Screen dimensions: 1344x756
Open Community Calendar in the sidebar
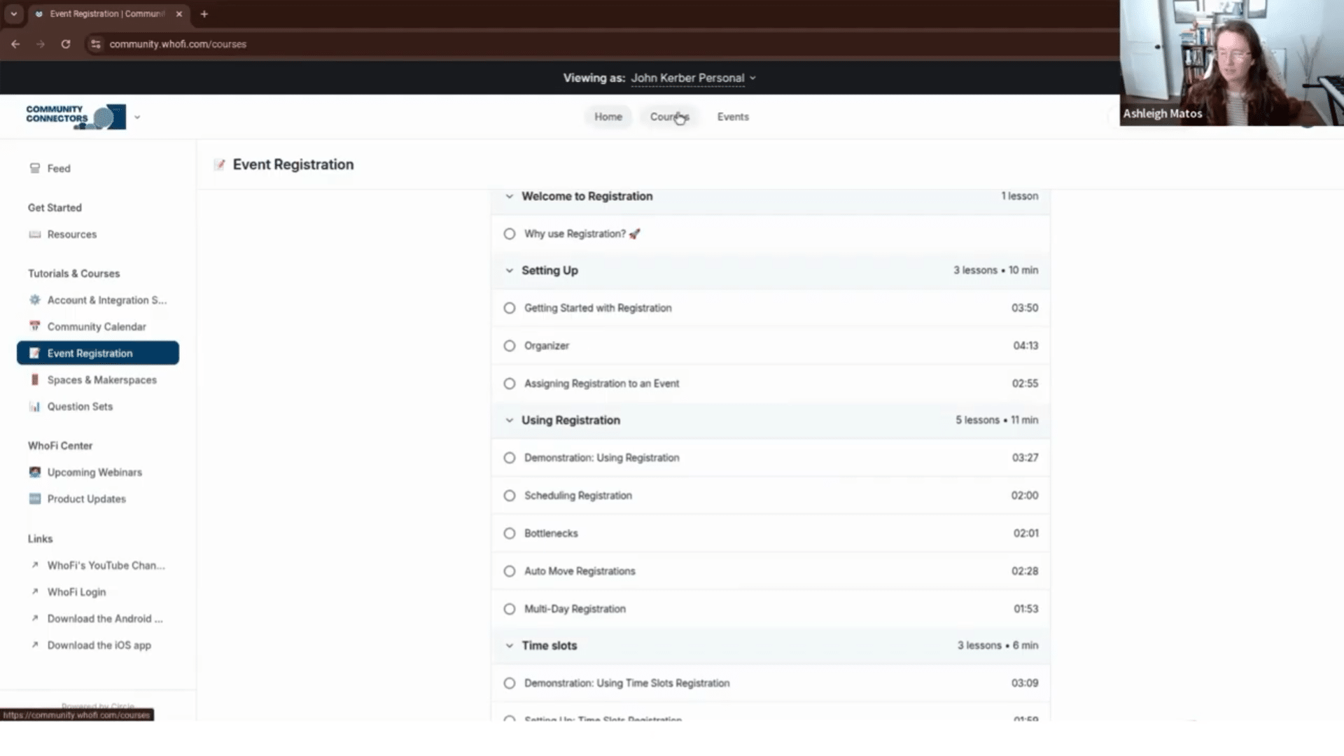[x=97, y=326]
